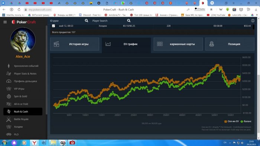
Task: Switch to the История игры tab
Action: [75, 44]
